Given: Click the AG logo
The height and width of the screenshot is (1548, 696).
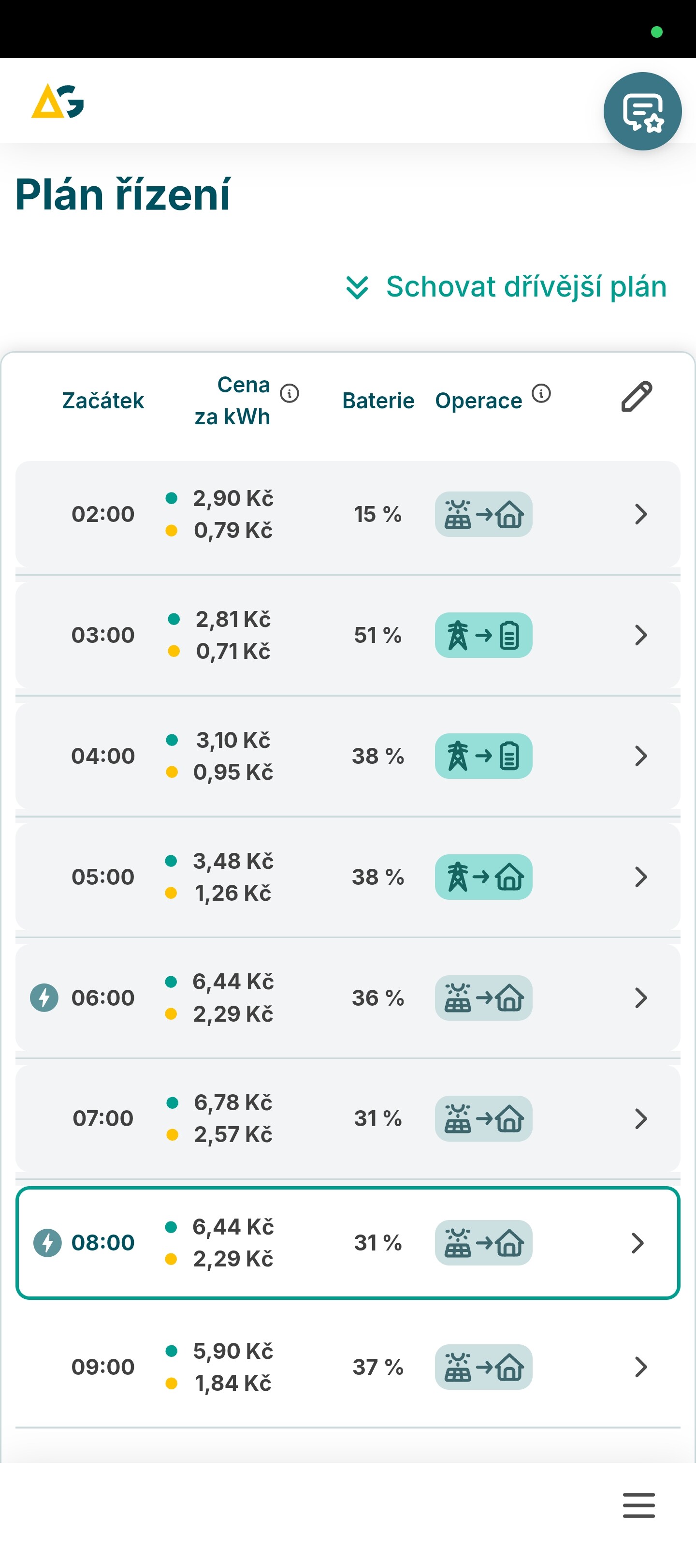Looking at the screenshot, I should coord(58,102).
